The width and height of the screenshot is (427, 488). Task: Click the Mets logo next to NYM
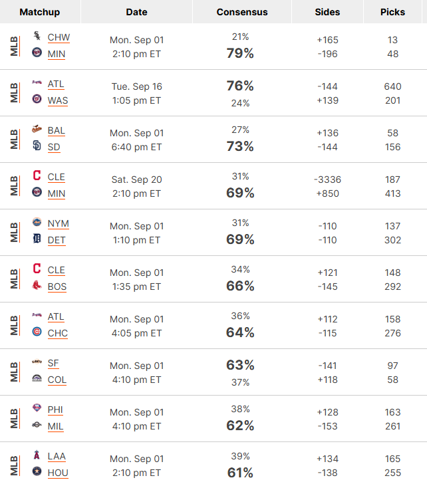(x=37, y=222)
